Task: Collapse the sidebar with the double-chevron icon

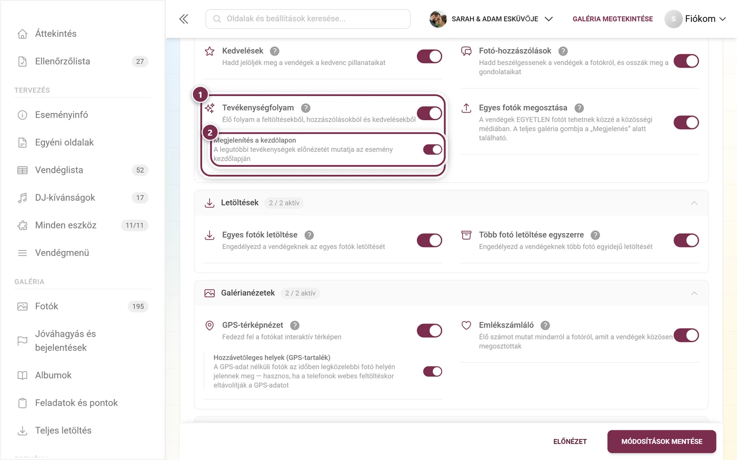Action: pos(184,19)
